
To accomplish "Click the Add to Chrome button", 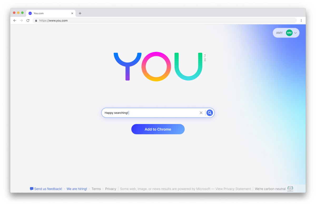I will [x=158, y=129].
